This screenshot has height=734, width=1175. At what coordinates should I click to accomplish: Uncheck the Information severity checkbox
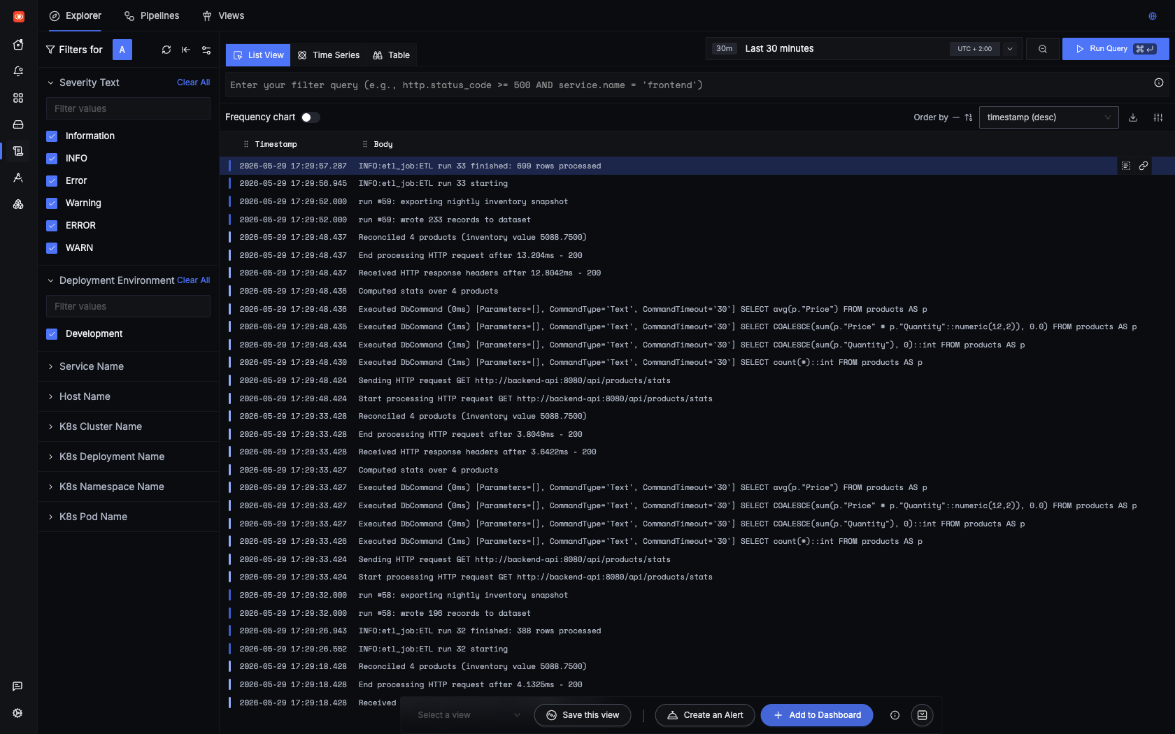(x=52, y=136)
